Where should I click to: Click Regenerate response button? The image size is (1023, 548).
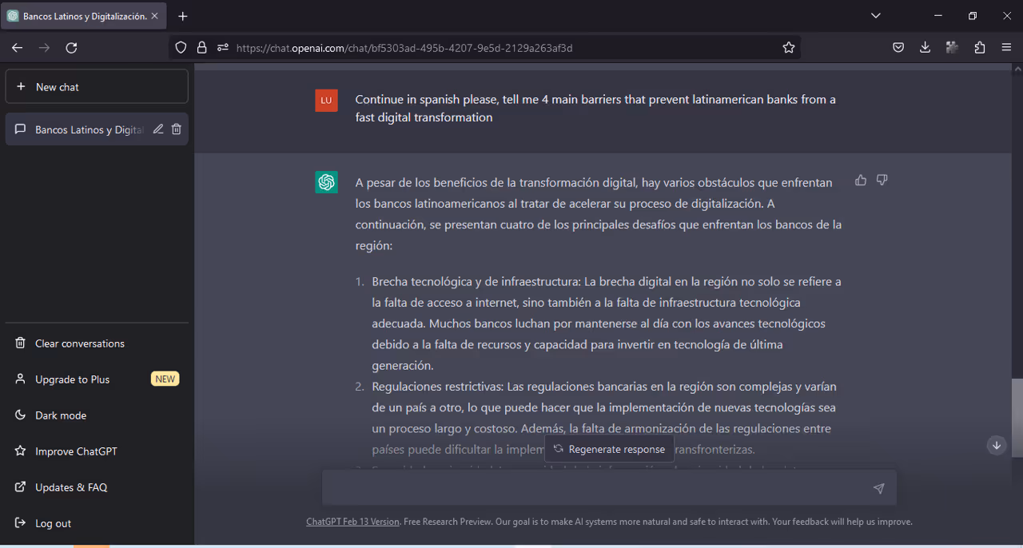(609, 449)
